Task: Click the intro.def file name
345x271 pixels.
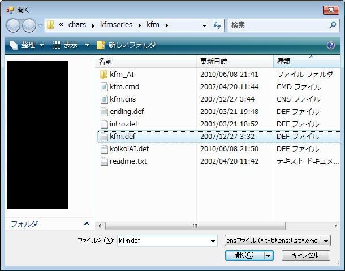Action: pyautogui.click(x=123, y=124)
